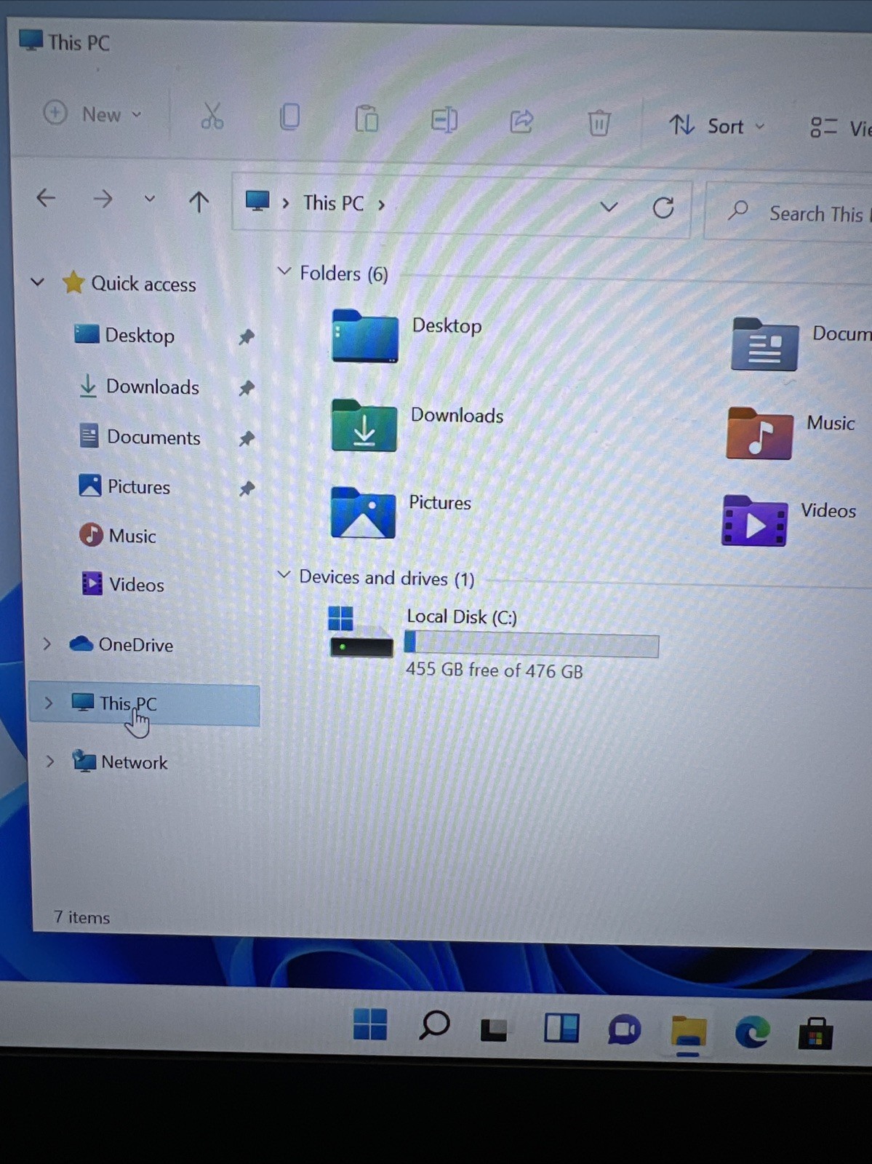Click pin icon next to sidebar Documents

pos(247,439)
